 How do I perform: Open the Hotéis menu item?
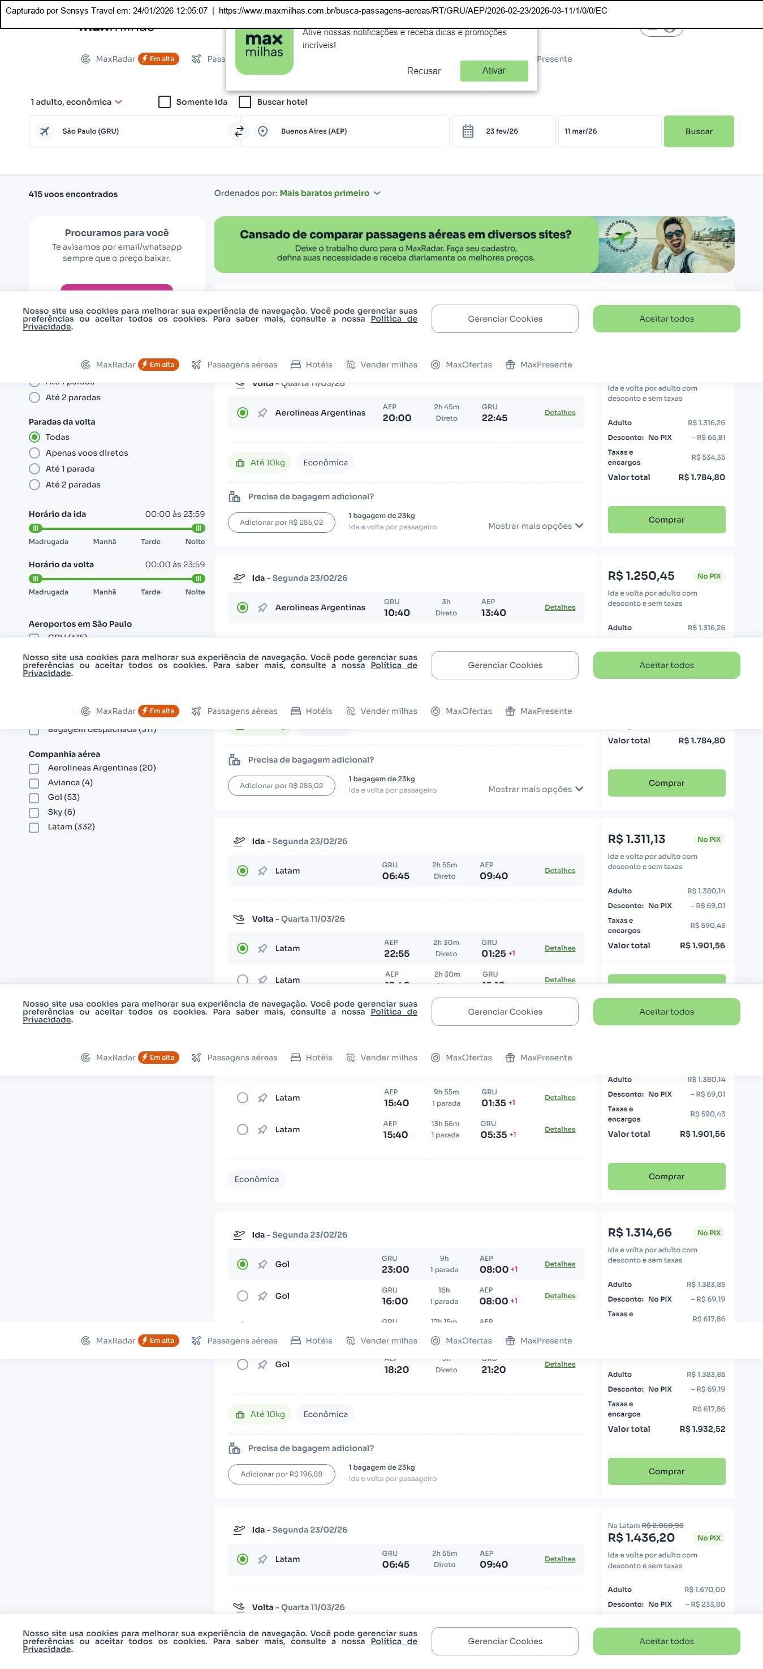pyautogui.click(x=311, y=365)
